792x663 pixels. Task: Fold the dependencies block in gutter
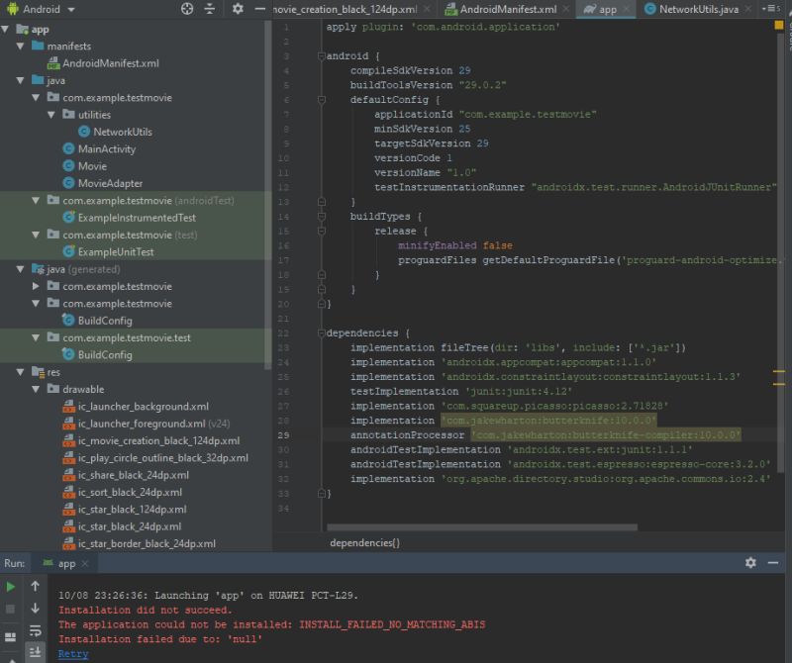point(321,333)
